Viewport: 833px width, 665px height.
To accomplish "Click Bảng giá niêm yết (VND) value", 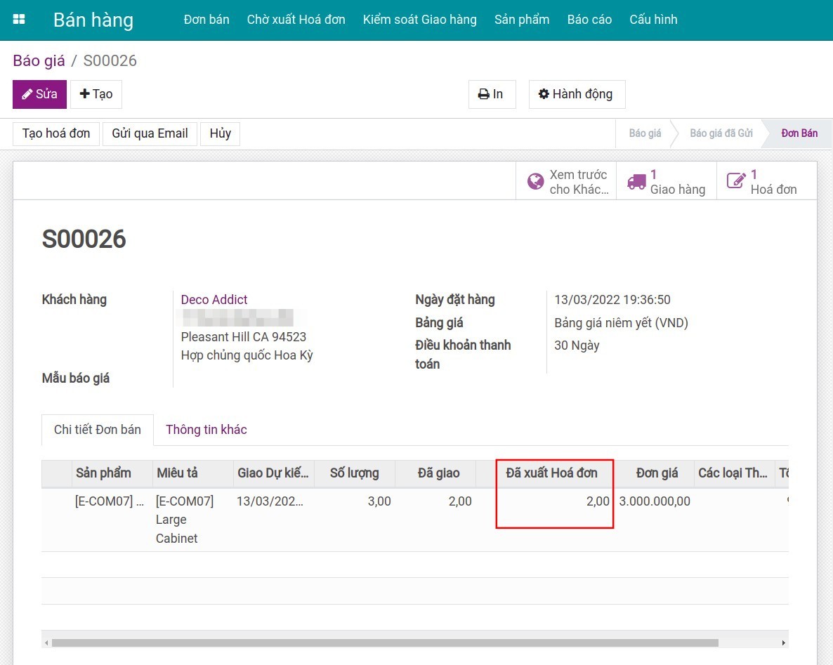I will click(621, 323).
